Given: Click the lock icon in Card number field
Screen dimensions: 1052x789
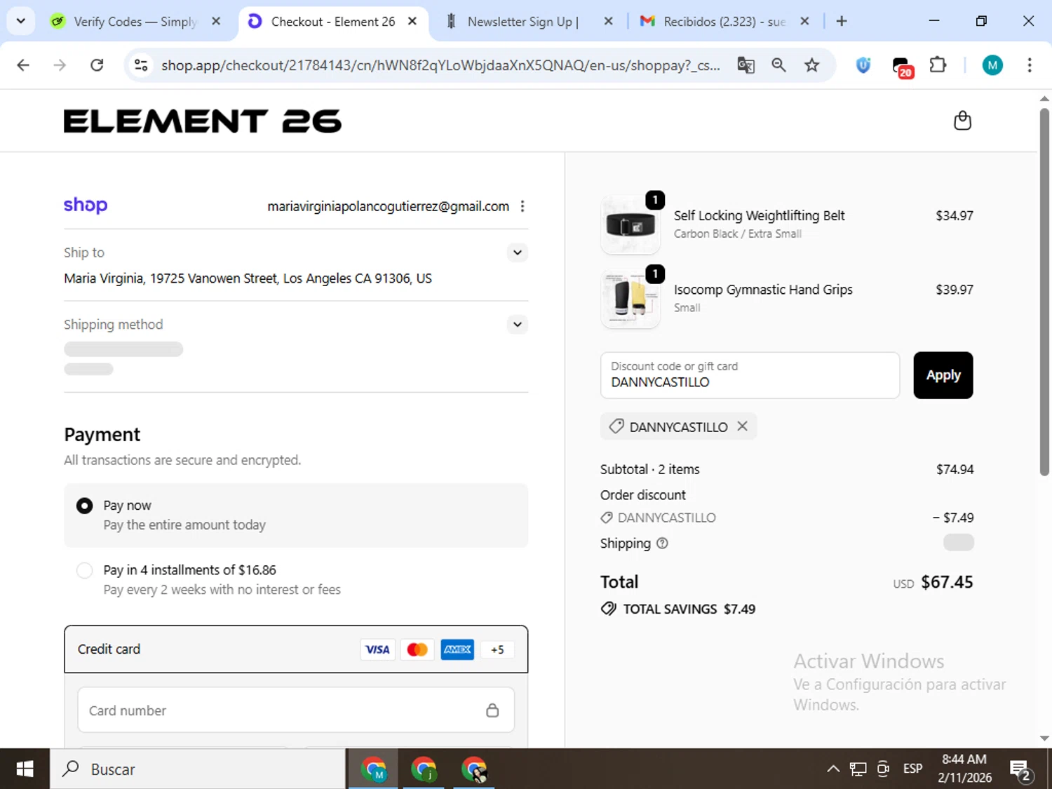Looking at the screenshot, I should tap(492, 710).
